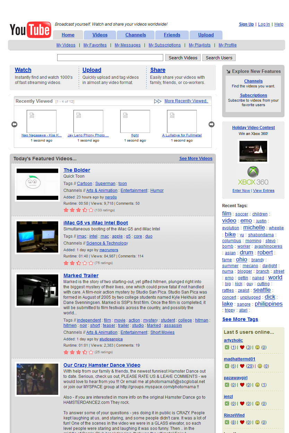The height and width of the screenshot is (433, 289).
Task: Open the Channels tab
Action: 135,35
